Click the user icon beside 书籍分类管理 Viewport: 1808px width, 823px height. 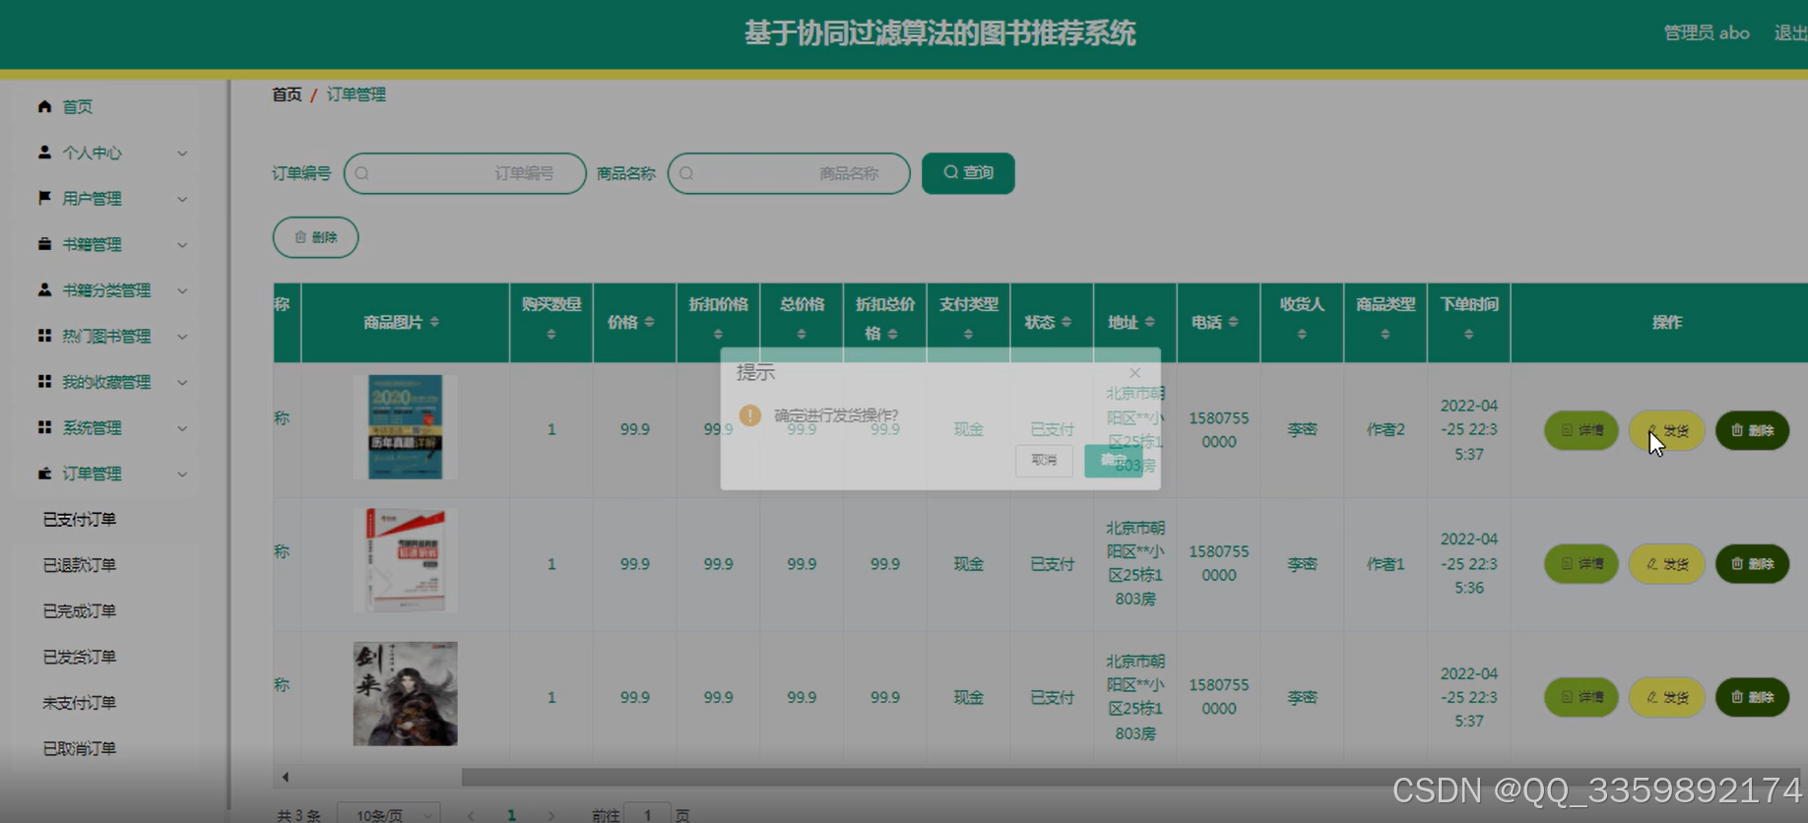(44, 289)
